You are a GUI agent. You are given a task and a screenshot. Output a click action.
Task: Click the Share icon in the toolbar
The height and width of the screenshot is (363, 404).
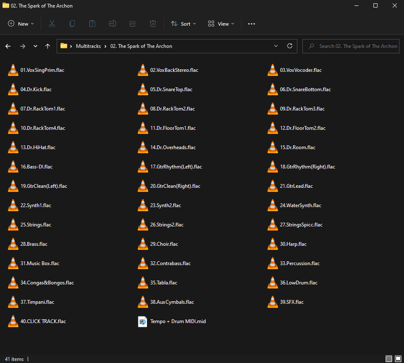pyautogui.click(x=132, y=24)
